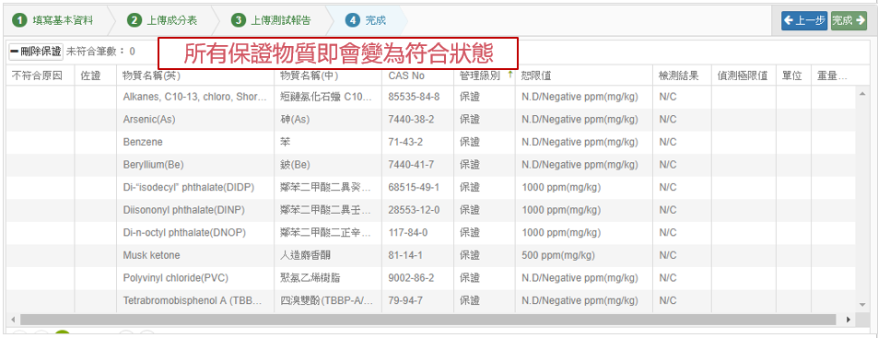The height and width of the screenshot is (338, 878).
Task: Click the 檢測結果 column header
Action: pos(682,76)
